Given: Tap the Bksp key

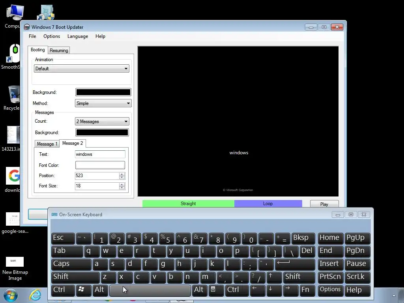Looking at the screenshot, I should click(x=303, y=238).
